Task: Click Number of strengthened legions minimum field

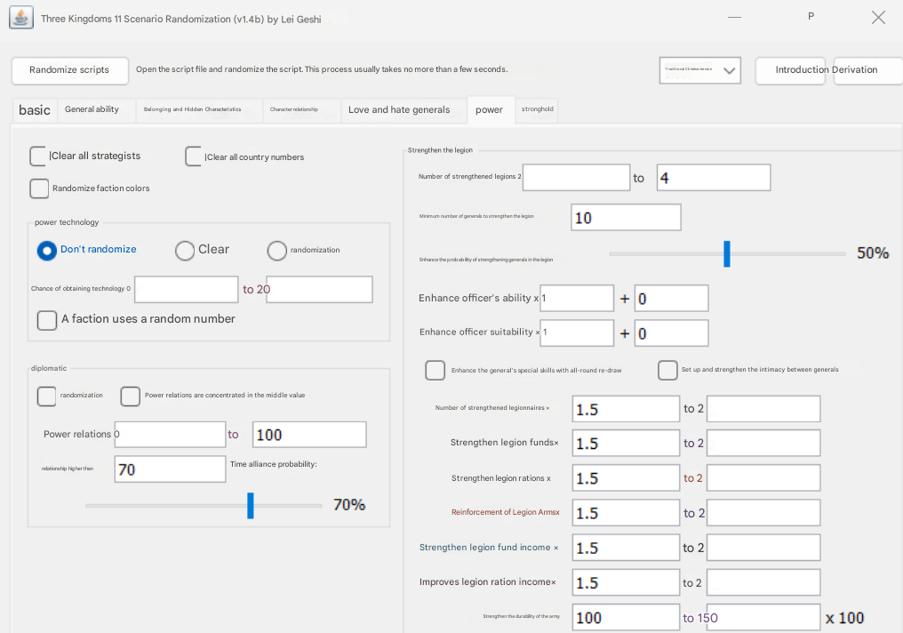Action: [x=576, y=178]
